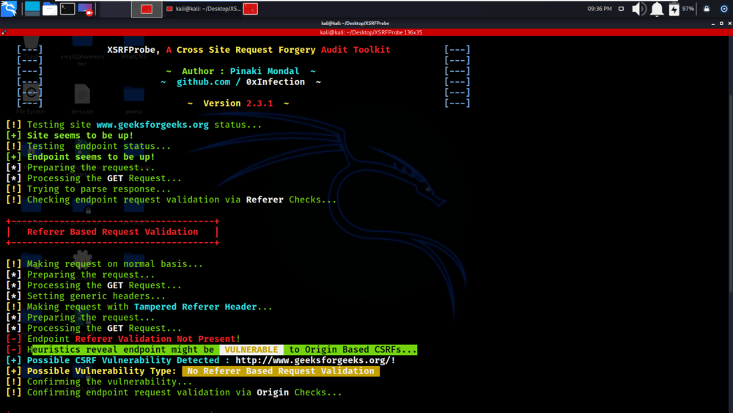Click the terminal icon in the red title bar
733x413 pixels.
4,32
